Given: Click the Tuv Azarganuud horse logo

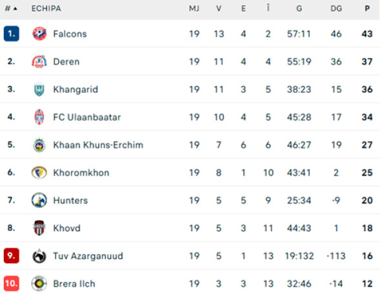Looking at the screenshot, I should coord(39,256).
